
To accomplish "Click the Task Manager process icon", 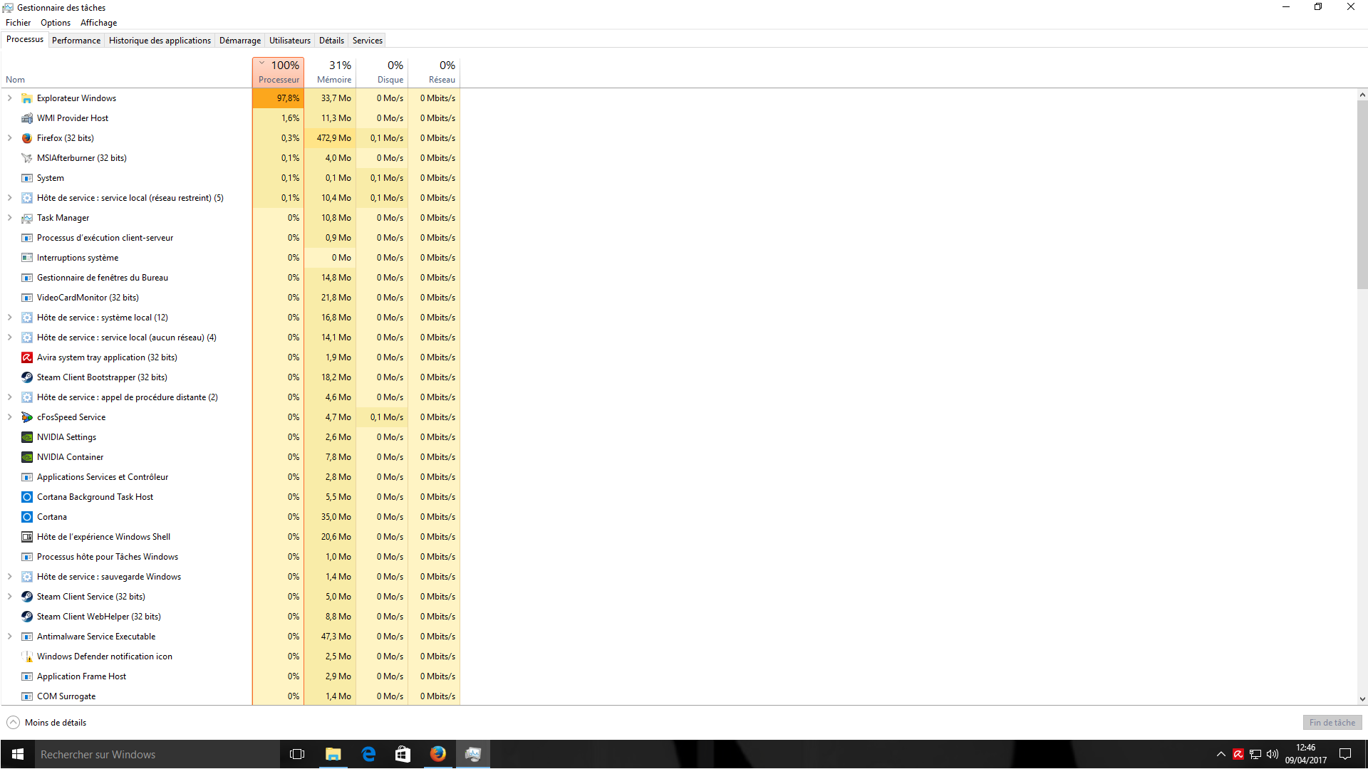I will click(x=27, y=218).
